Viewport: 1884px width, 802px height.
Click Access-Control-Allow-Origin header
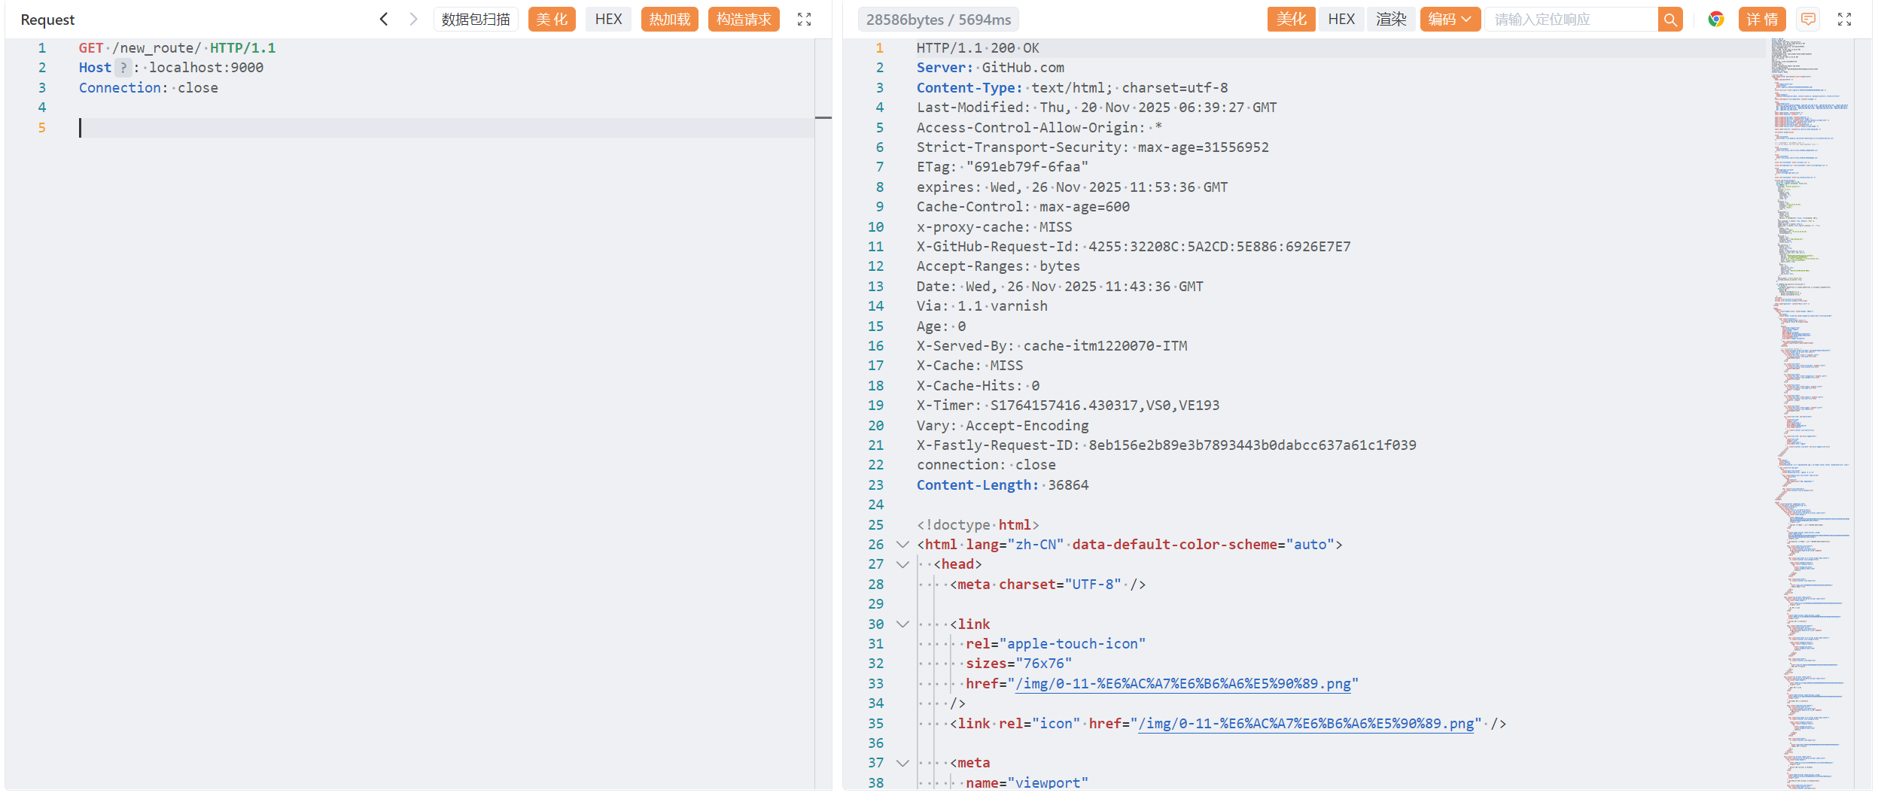coord(1039,128)
